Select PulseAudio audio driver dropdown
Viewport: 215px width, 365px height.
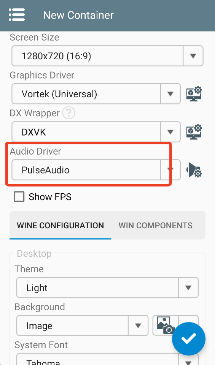[96, 170]
